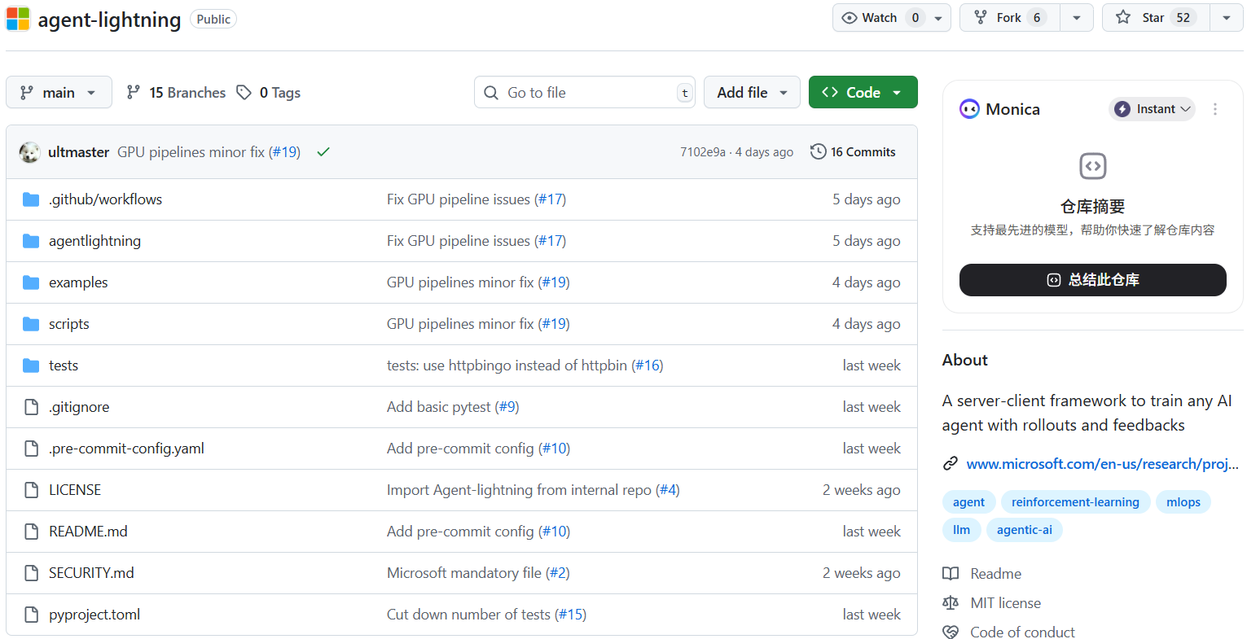The width and height of the screenshot is (1247, 639).
Task: Select the reinforcement-learning topic tag
Action: [1075, 502]
